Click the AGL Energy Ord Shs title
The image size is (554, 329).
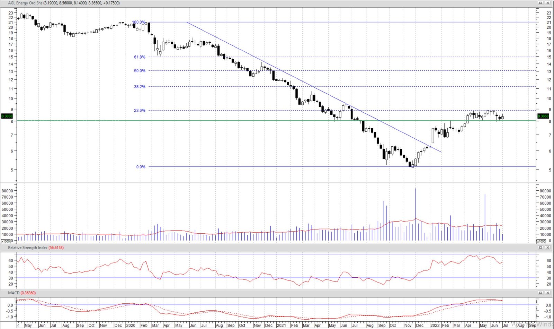tap(25, 3)
